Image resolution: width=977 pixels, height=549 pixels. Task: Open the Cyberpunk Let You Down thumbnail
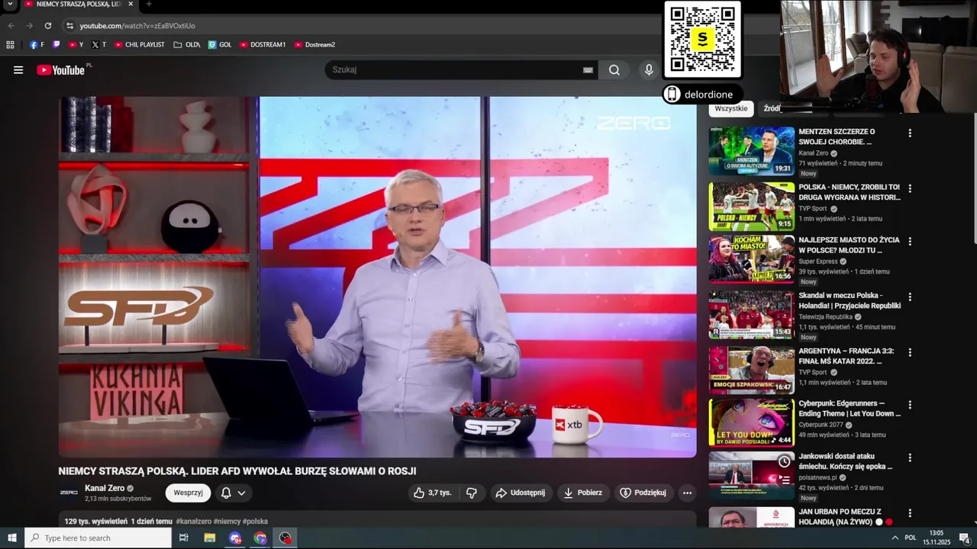(x=752, y=422)
